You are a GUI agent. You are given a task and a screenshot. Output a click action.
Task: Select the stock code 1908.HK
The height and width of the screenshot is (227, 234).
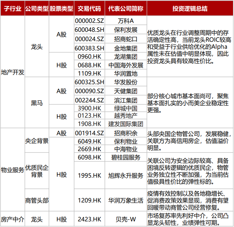[89, 124]
